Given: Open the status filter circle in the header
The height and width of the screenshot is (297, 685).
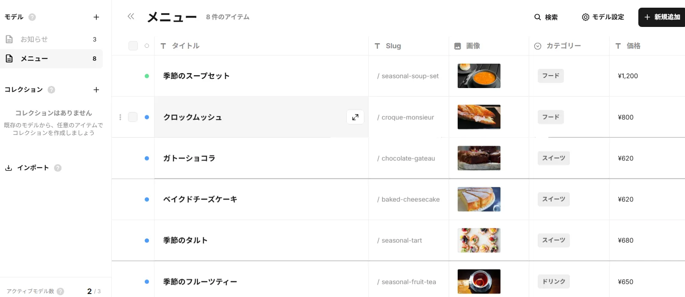Looking at the screenshot, I should (x=147, y=45).
